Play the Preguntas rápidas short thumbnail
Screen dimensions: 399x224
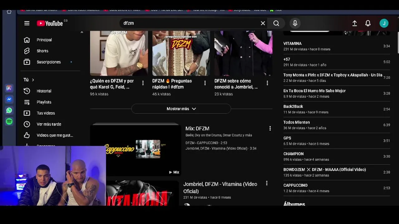(x=181, y=53)
